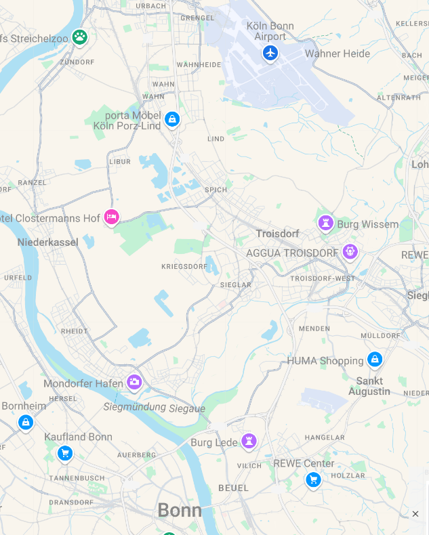Select the Bonn city label

(x=180, y=511)
